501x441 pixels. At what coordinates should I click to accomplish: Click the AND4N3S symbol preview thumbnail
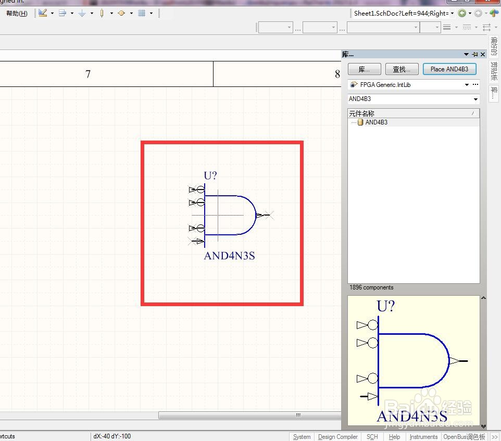pyautogui.click(x=414, y=360)
